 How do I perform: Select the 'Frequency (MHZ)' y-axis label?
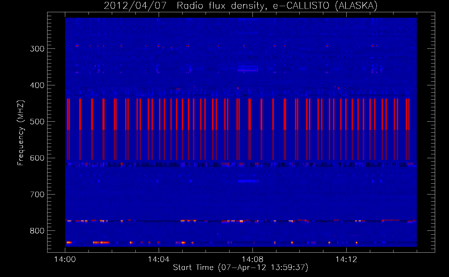[x=21, y=133]
